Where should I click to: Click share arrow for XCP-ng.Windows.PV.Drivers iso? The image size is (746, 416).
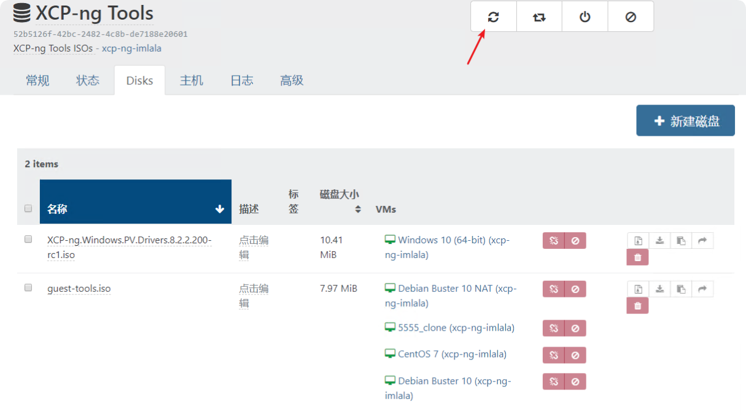pos(702,240)
